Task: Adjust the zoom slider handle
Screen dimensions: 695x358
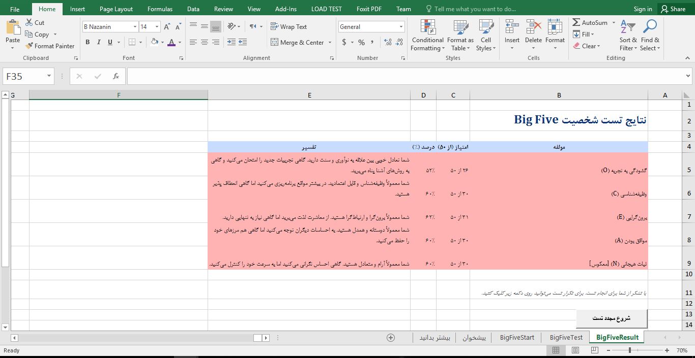Action: coord(629,350)
